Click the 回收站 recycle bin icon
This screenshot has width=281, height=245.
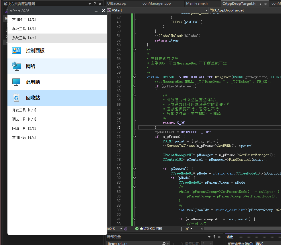click(x=16, y=98)
